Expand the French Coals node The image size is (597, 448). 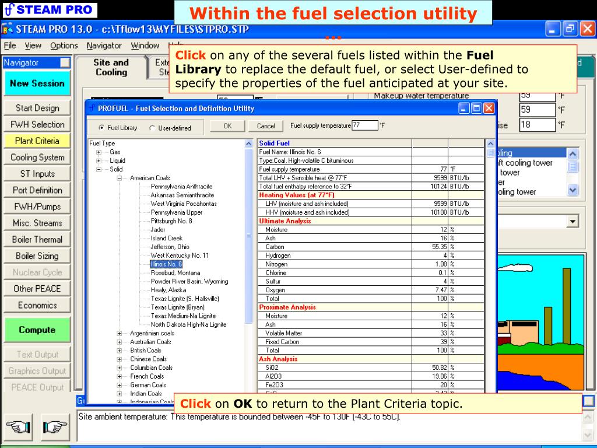(x=119, y=376)
